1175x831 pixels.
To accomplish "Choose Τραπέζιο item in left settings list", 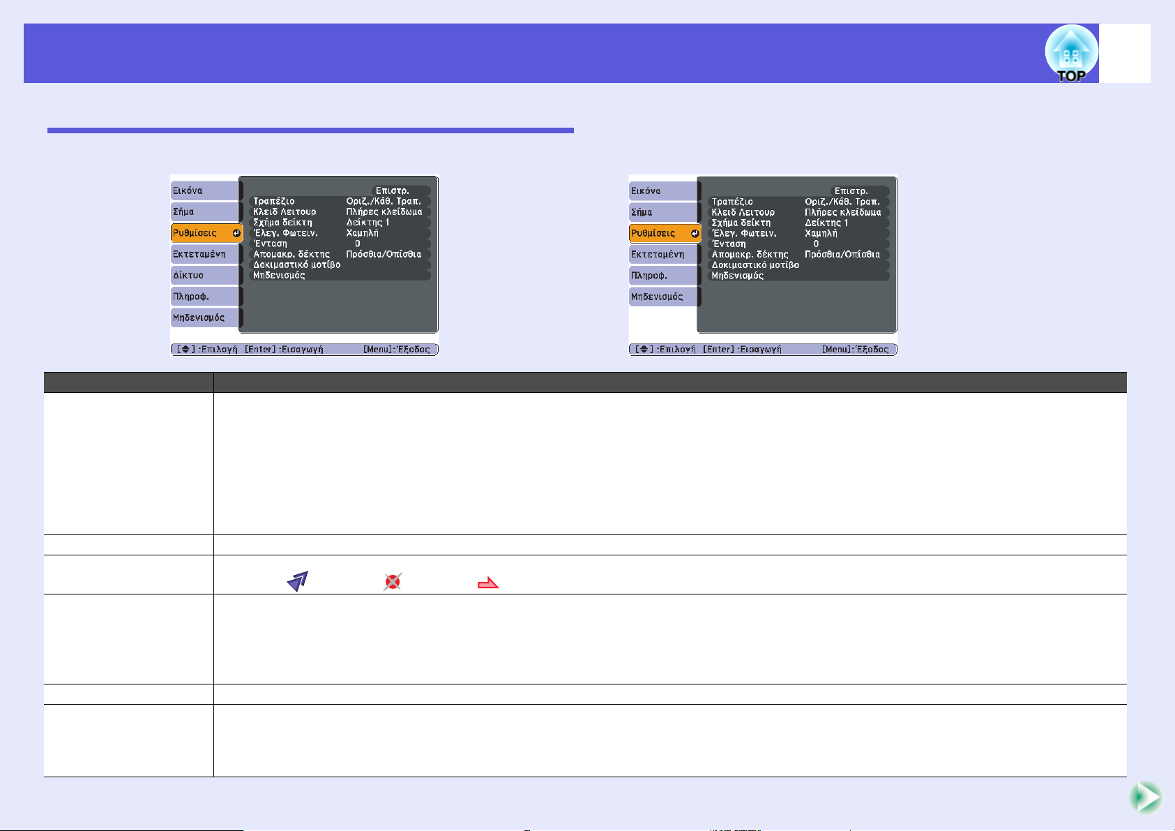I will [x=274, y=202].
